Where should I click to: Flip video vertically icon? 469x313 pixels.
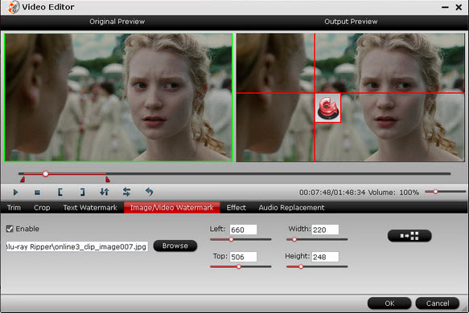[105, 192]
